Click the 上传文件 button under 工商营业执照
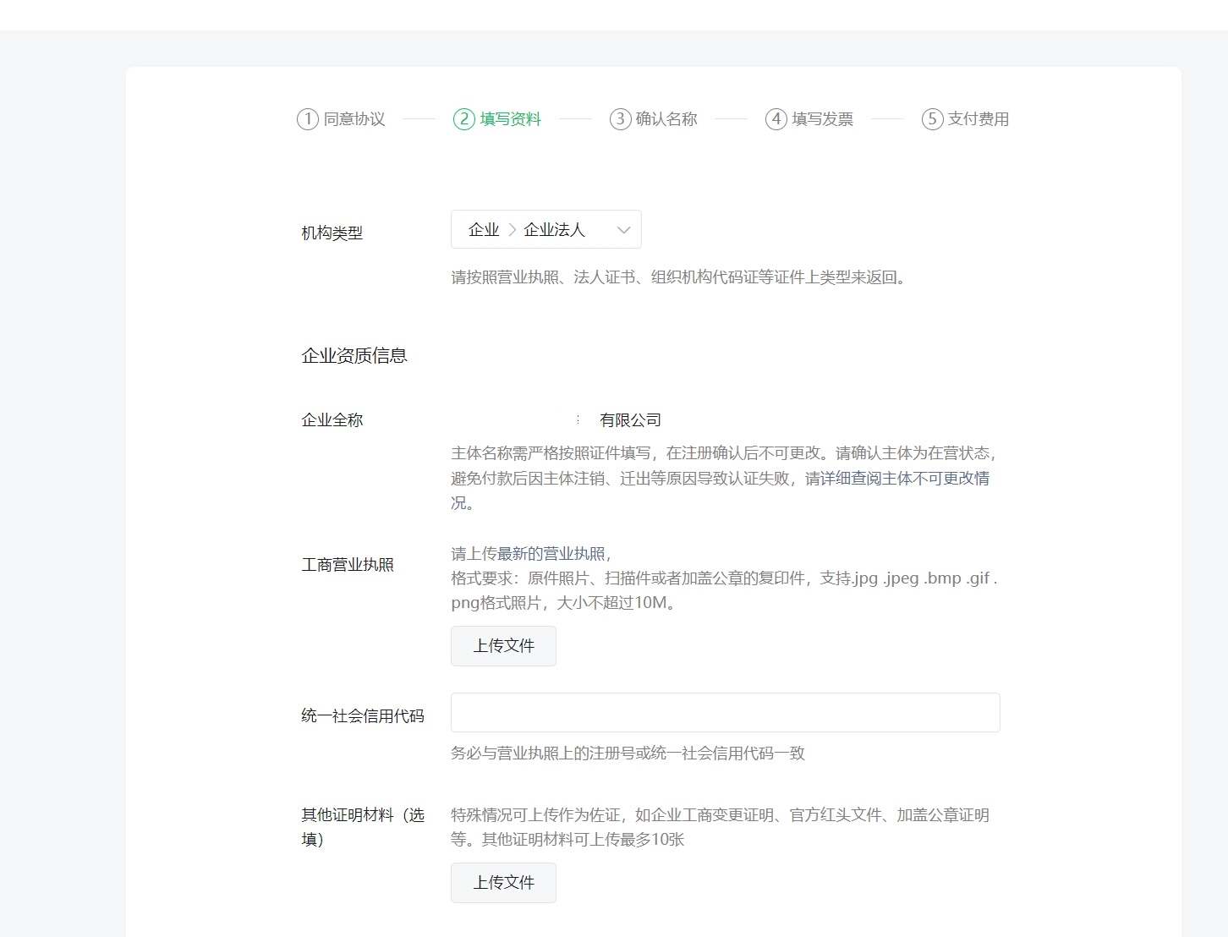The width and height of the screenshot is (1228, 937). (x=503, y=646)
